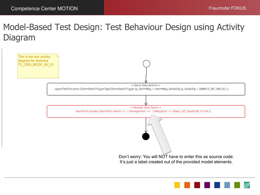The width and height of the screenshot is (260, 195).
Task: Click the dark red color square in footer
Action: [197, 185]
